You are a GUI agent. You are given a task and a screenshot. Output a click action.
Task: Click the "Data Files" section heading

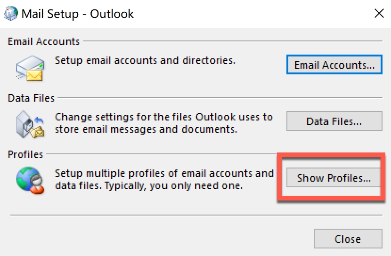[x=31, y=98]
